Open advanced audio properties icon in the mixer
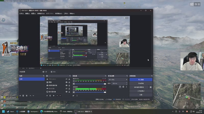This screenshot has height=114, width=204. (x=73, y=96)
